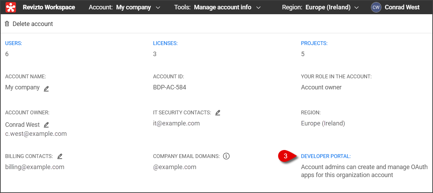Open the DEVELOPER PORTAL link
The width and height of the screenshot is (433, 193).
coord(326,156)
